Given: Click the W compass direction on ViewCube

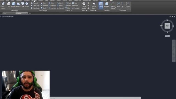Looking at the screenshot, I should coord(161,26).
